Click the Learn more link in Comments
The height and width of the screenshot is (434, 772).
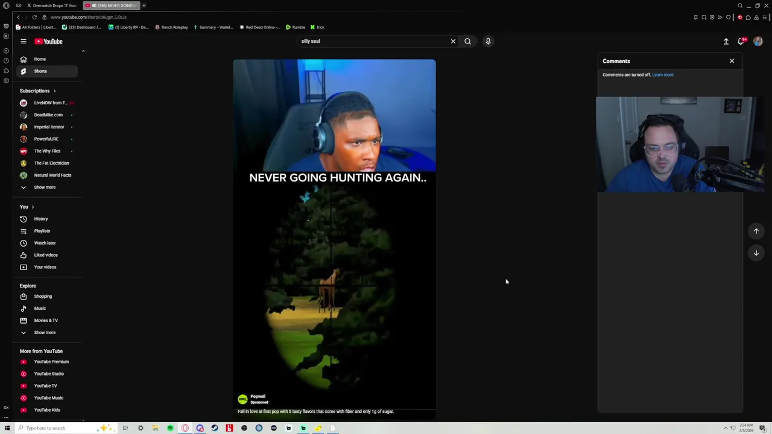(663, 75)
